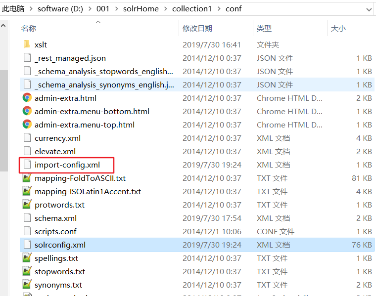Click the scroll-up arrow of navigation pane
Screen dimensions: 376x296
[x=3, y=26]
